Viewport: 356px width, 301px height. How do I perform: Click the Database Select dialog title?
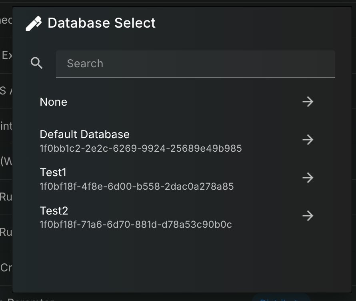point(102,23)
